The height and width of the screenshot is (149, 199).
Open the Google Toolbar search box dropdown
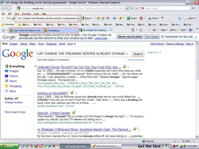[x=78, y=18]
